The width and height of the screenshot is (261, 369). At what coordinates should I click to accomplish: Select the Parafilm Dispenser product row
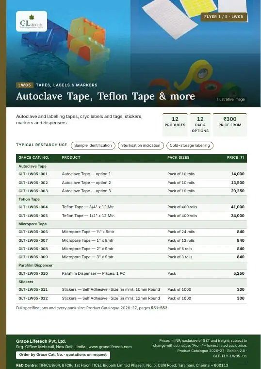pos(131,273)
